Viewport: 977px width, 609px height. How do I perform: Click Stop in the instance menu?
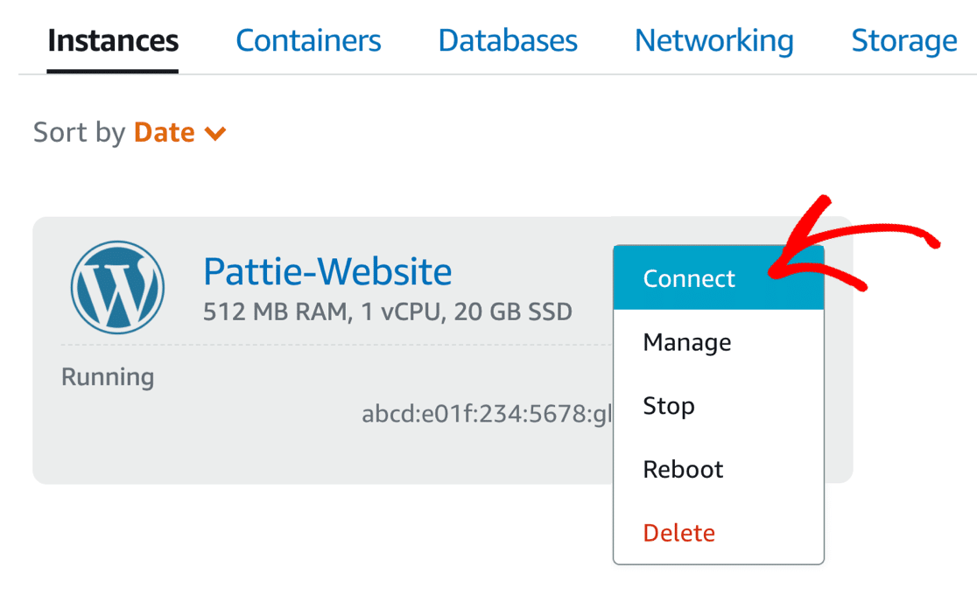pyautogui.click(x=668, y=406)
